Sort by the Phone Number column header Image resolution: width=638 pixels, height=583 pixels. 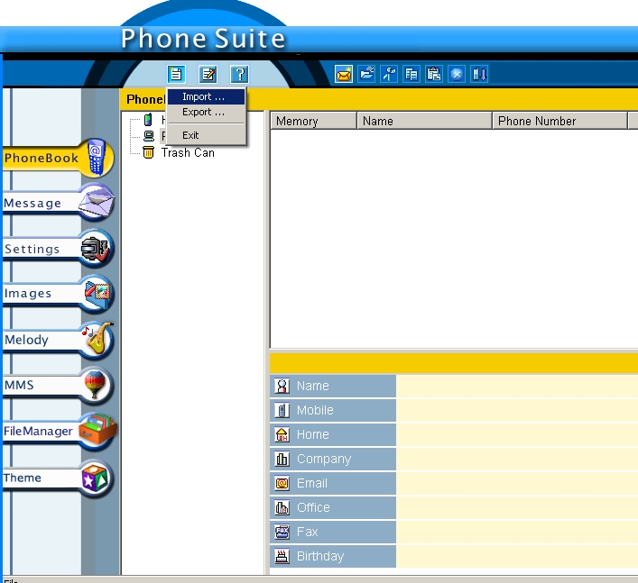(x=559, y=121)
